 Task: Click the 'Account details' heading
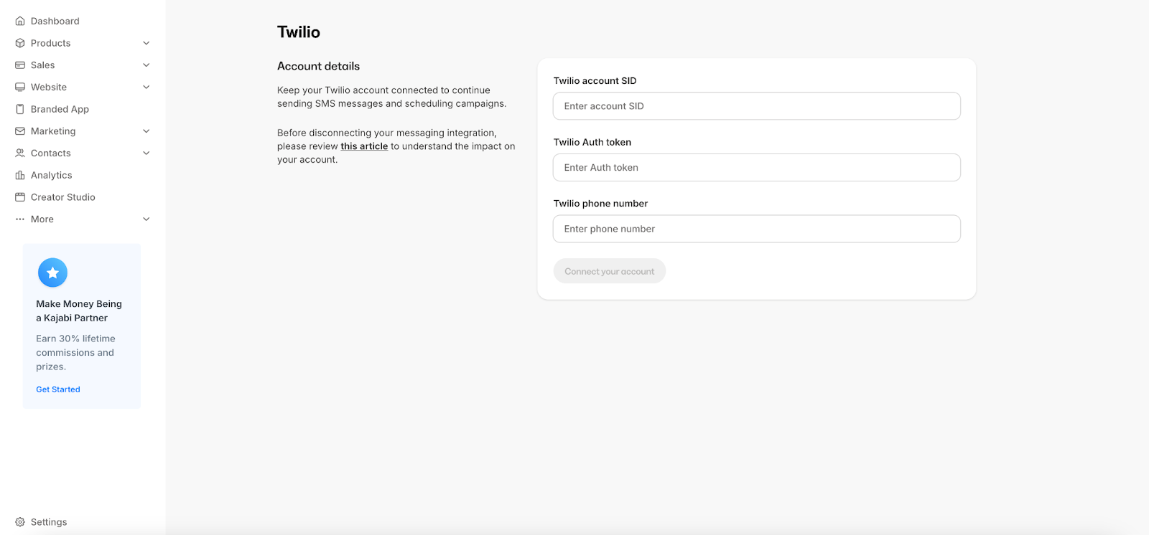318,66
